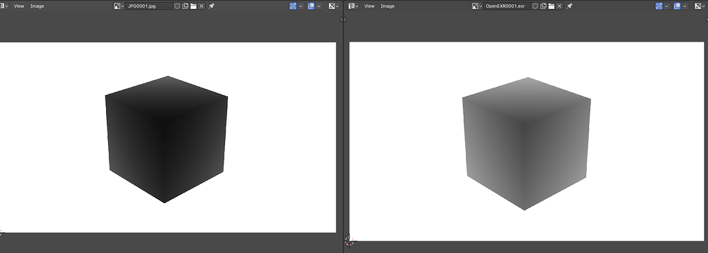Create new image beside JPG0001.jpg

(x=185, y=6)
